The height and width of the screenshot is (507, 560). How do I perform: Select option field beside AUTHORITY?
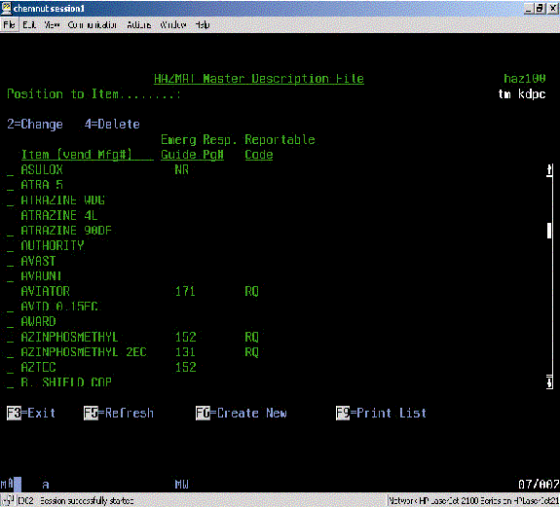(x=10, y=246)
